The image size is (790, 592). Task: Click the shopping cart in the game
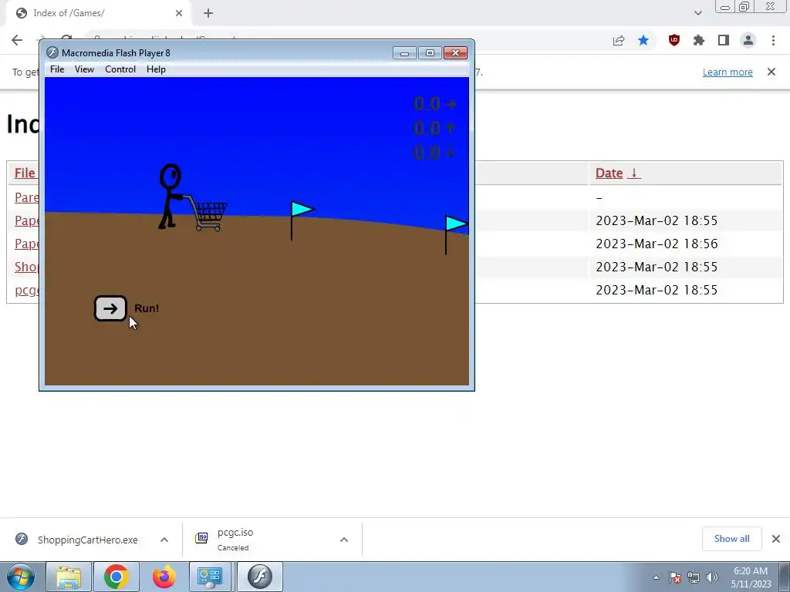(x=208, y=214)
